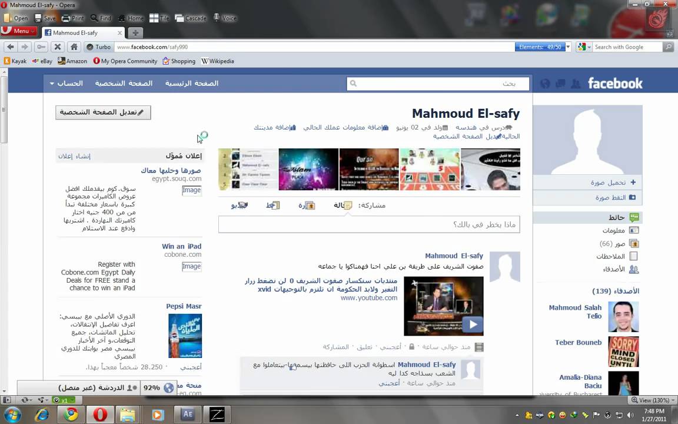Click the Pepsi Masr ad image

[185, 336]
